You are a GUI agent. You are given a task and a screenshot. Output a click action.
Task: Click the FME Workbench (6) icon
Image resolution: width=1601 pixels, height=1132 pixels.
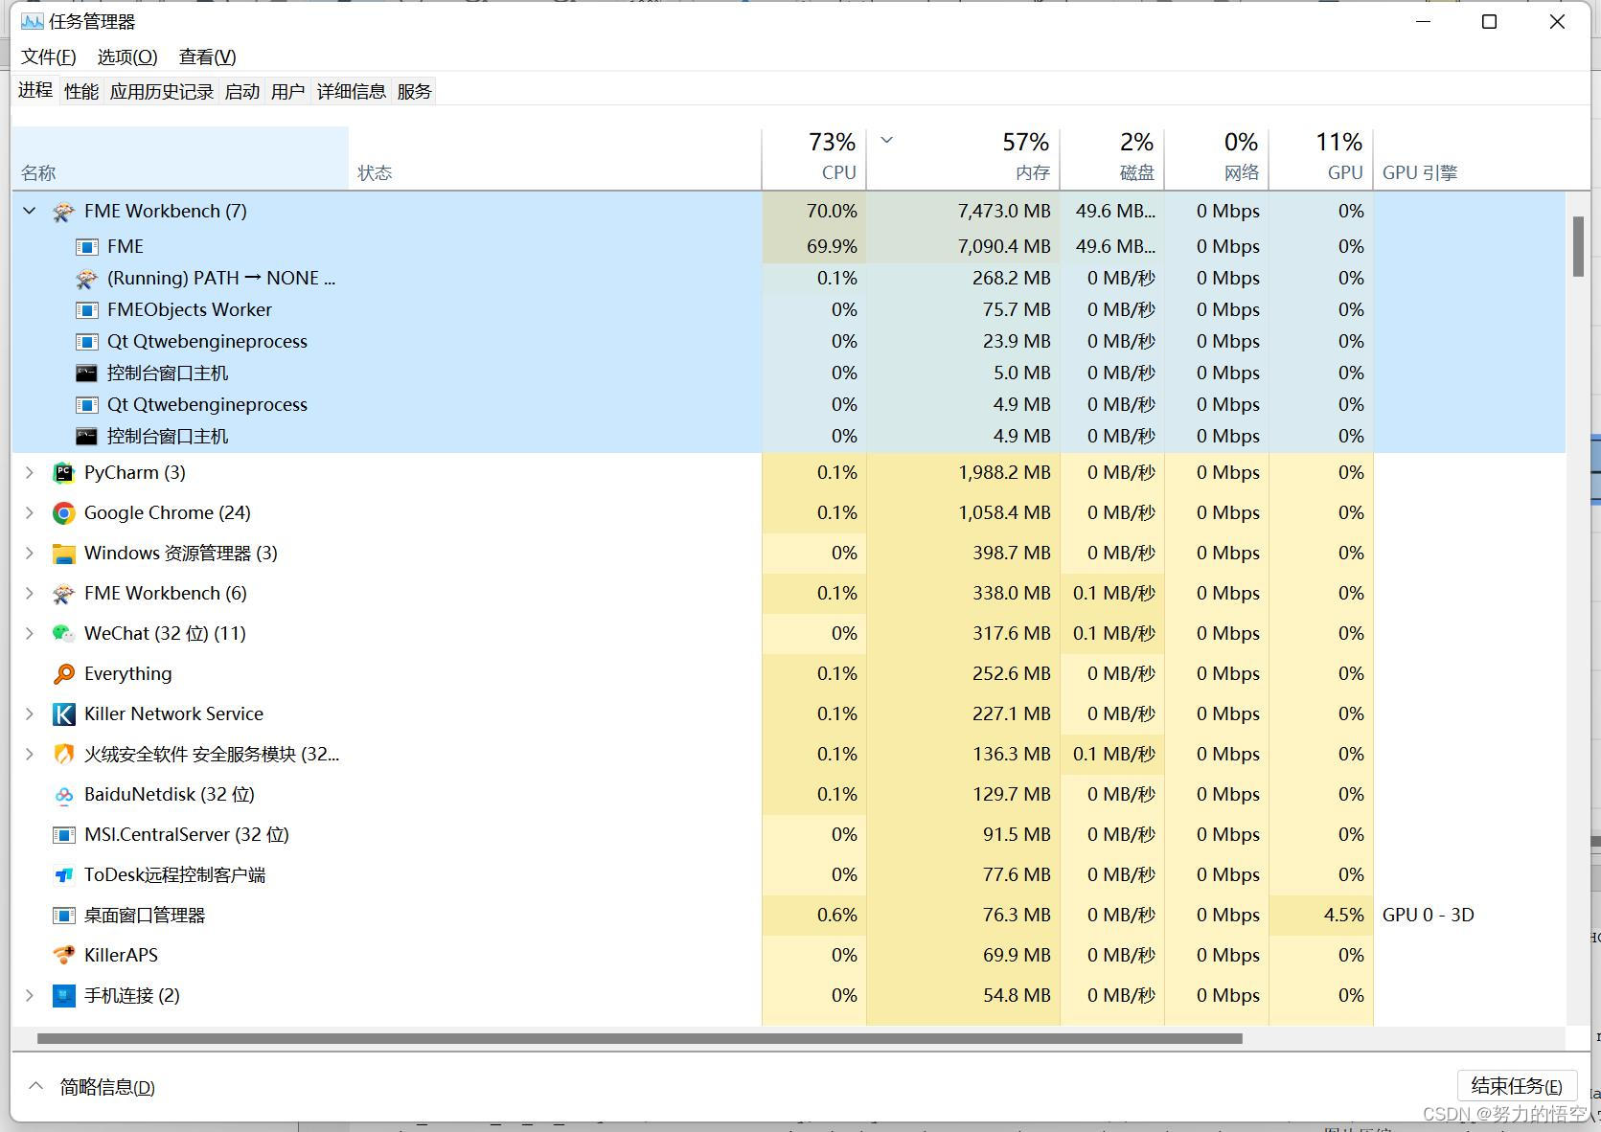[x=63, y=594]
